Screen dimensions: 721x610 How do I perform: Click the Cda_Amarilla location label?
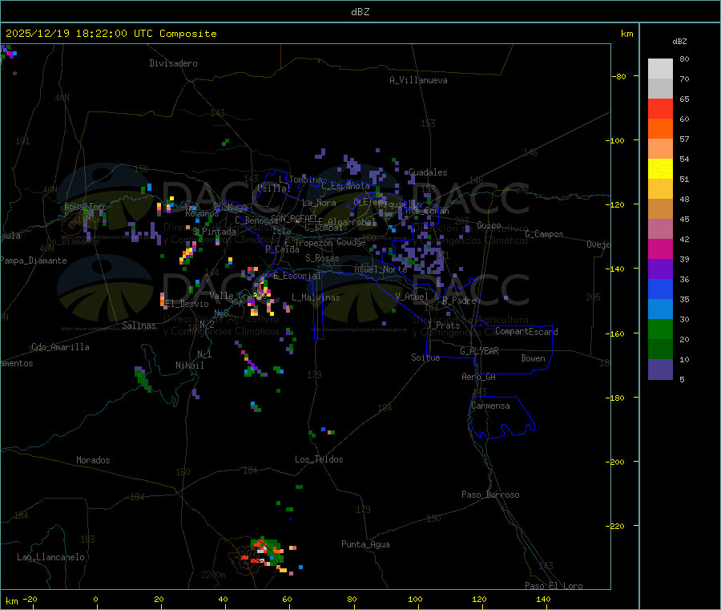pyautogui.click(x=60, y=347)
